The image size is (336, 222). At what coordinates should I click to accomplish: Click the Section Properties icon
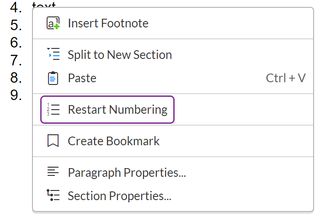click(53, 196)
